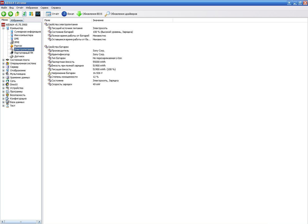Click the Компьютер node icon

(8, 28)
